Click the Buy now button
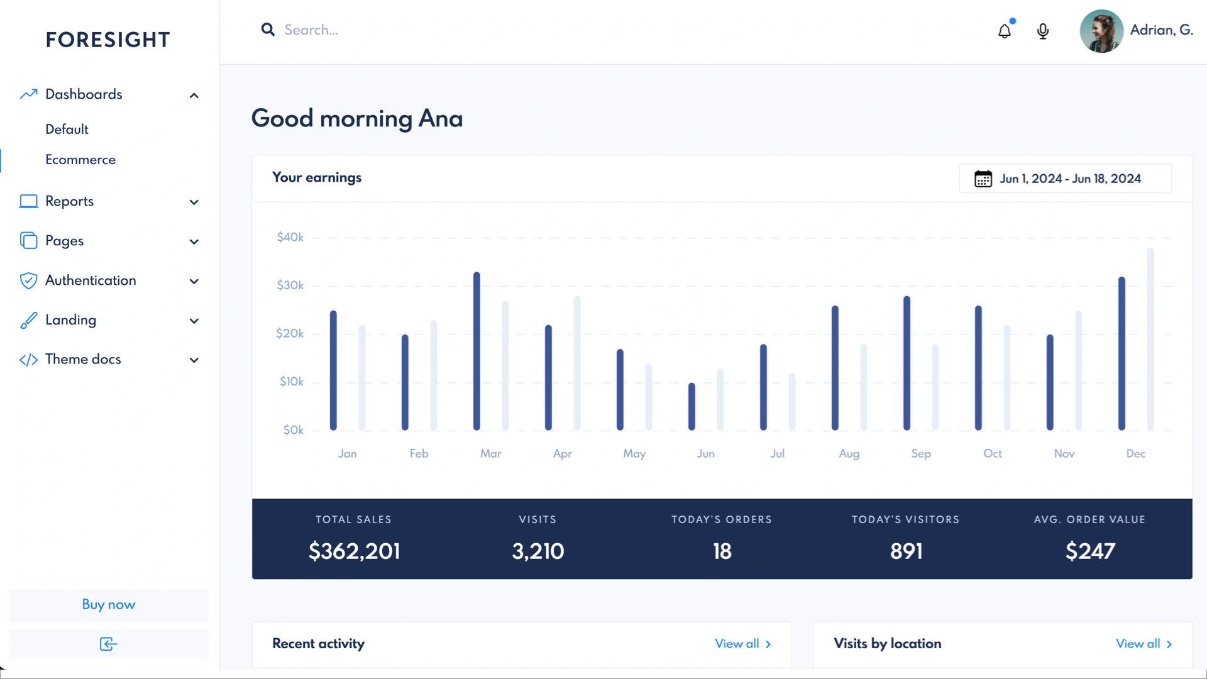The width and height of the screenshot is (1207, 679). 107,605
